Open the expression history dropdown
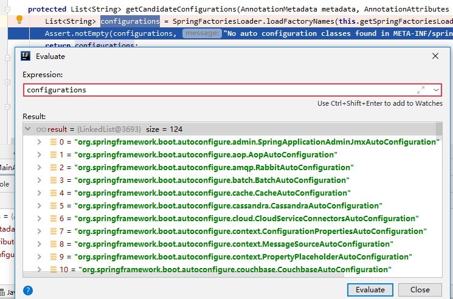The height and width of the screenshot is (299, 453). 436,90
